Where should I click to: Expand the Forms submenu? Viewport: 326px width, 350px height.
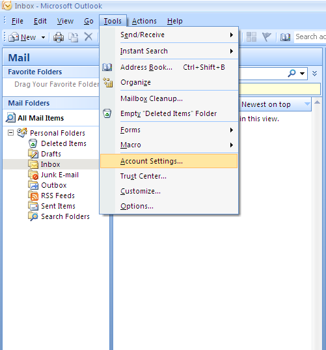pyautogui.click(x=232, y=130)
